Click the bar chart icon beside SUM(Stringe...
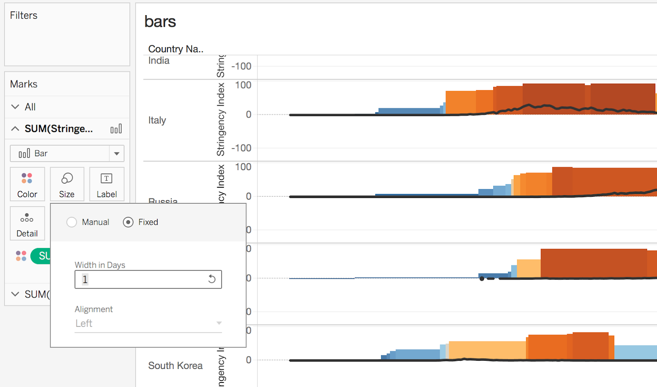 (x=116, y=129)
